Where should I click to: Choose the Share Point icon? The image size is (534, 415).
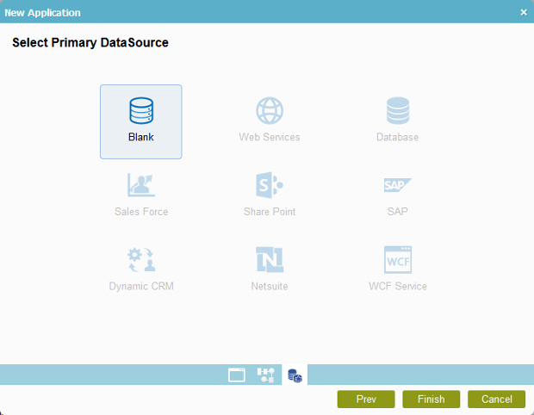point(270,185)
